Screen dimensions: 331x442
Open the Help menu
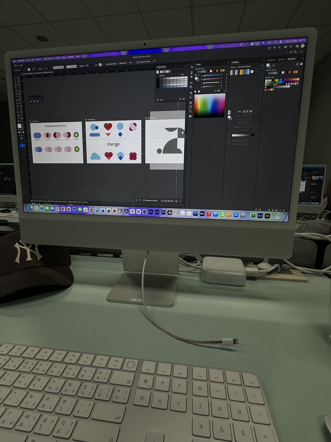click(78, 56)
